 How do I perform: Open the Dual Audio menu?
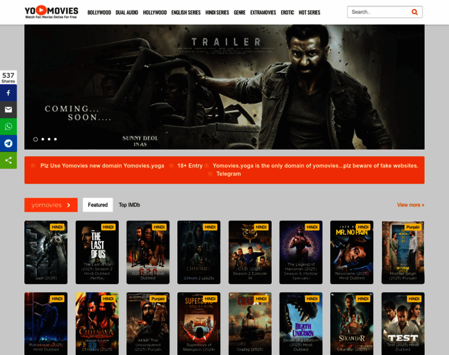[127, 12]
